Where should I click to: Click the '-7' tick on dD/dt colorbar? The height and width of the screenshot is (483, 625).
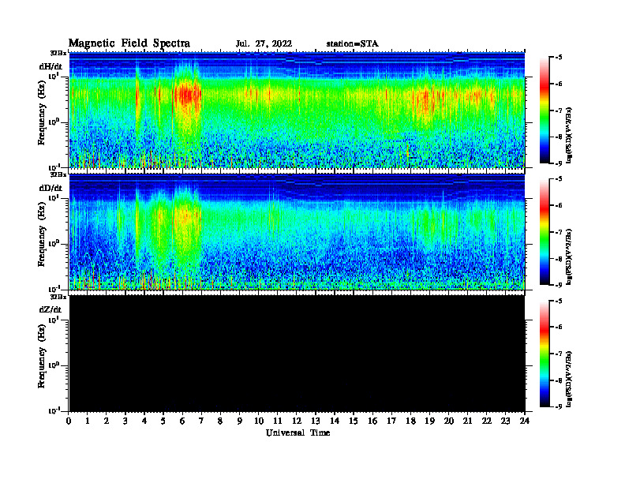[559, 232]
